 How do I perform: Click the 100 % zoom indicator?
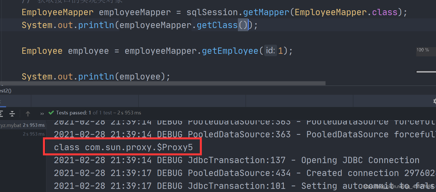tap(423, 50)
